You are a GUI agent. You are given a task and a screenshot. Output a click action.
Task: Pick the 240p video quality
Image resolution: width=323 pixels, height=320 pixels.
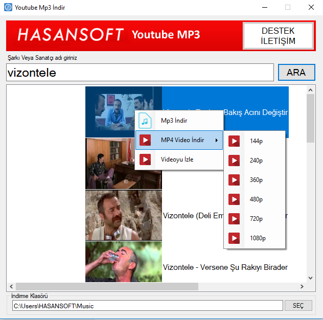(x=255, y=161)
